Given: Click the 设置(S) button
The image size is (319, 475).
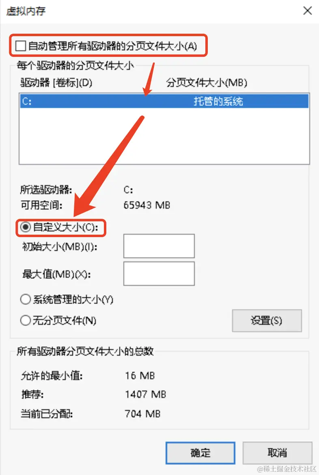Looking at the screenshot, I should 267,320.
